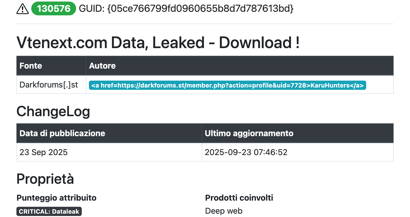Click the CRITICAL: Dataleak badge
Screen dimensions: 410x217
coord(49,211)
